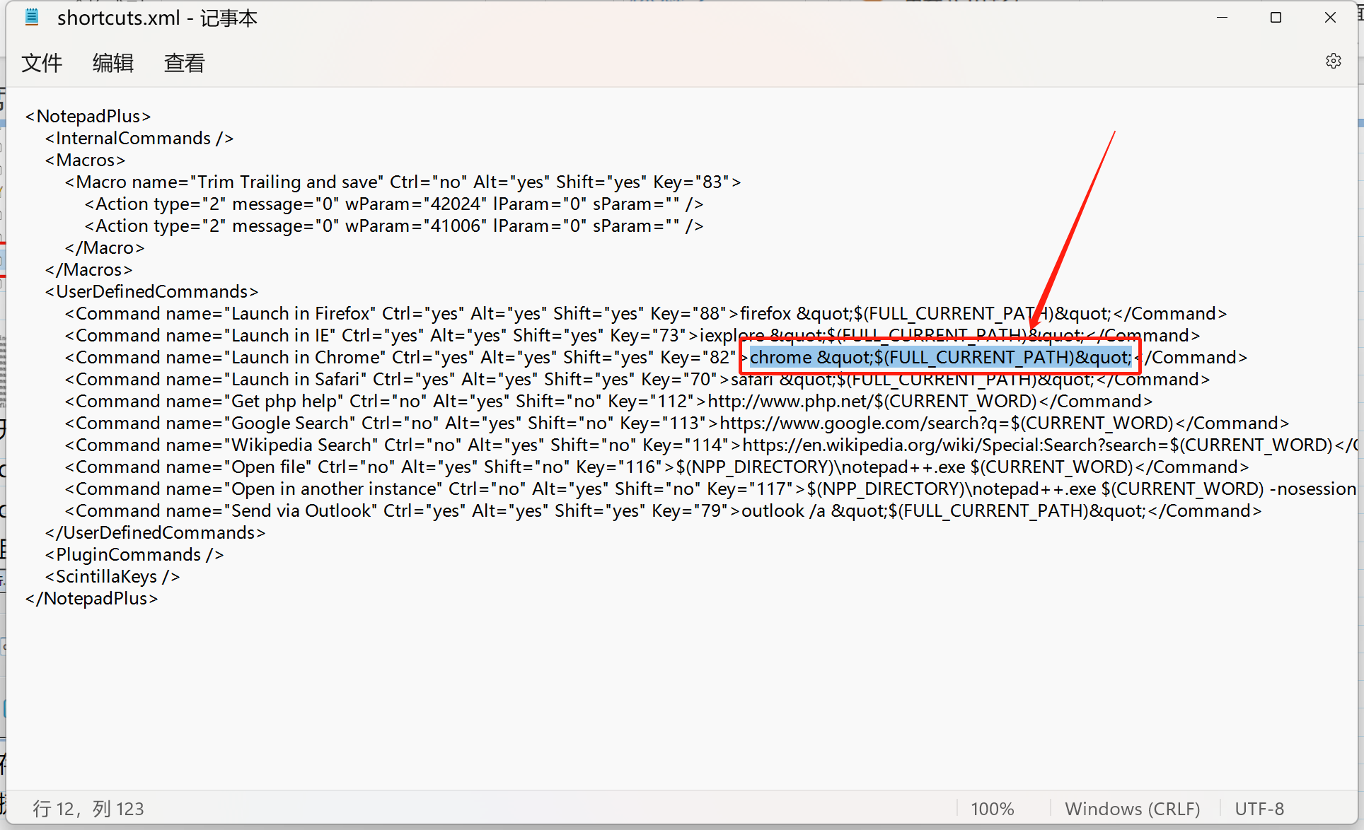Screen dimensions: 1364x830
Task: Minimize the Notepad window
Action: pos(1222,17)
